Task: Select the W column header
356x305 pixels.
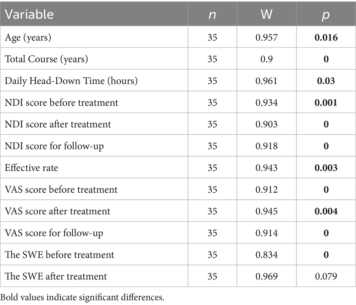Action: tap(267, 14)
